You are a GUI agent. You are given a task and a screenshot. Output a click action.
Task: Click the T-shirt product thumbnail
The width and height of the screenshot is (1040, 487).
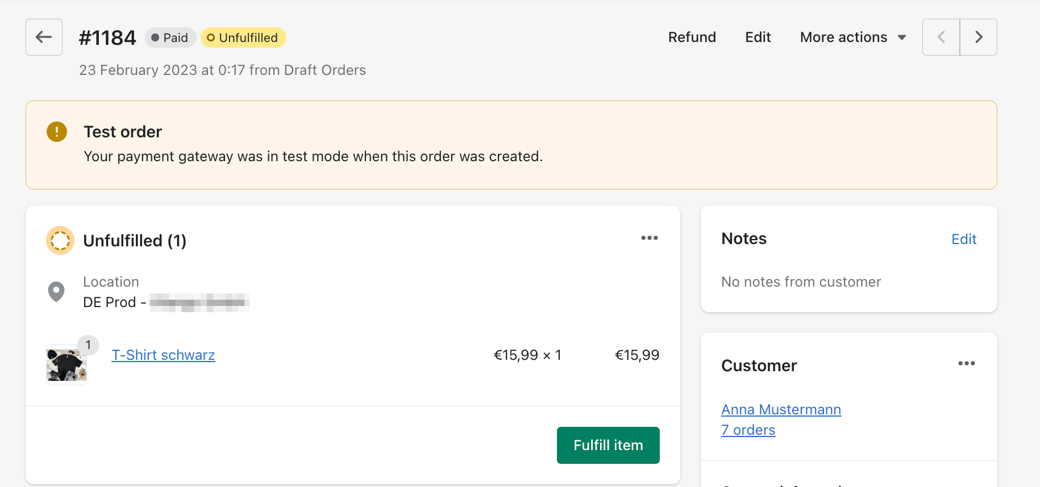point(66,365)
